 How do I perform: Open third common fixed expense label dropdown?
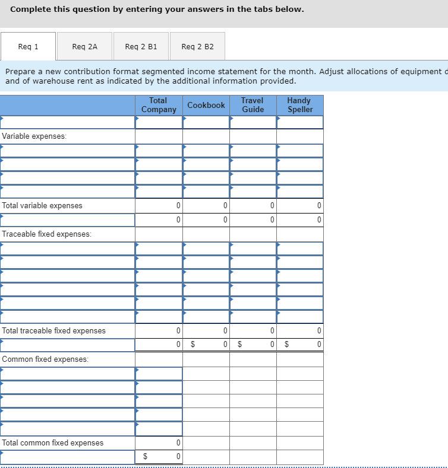coord(68,401)
